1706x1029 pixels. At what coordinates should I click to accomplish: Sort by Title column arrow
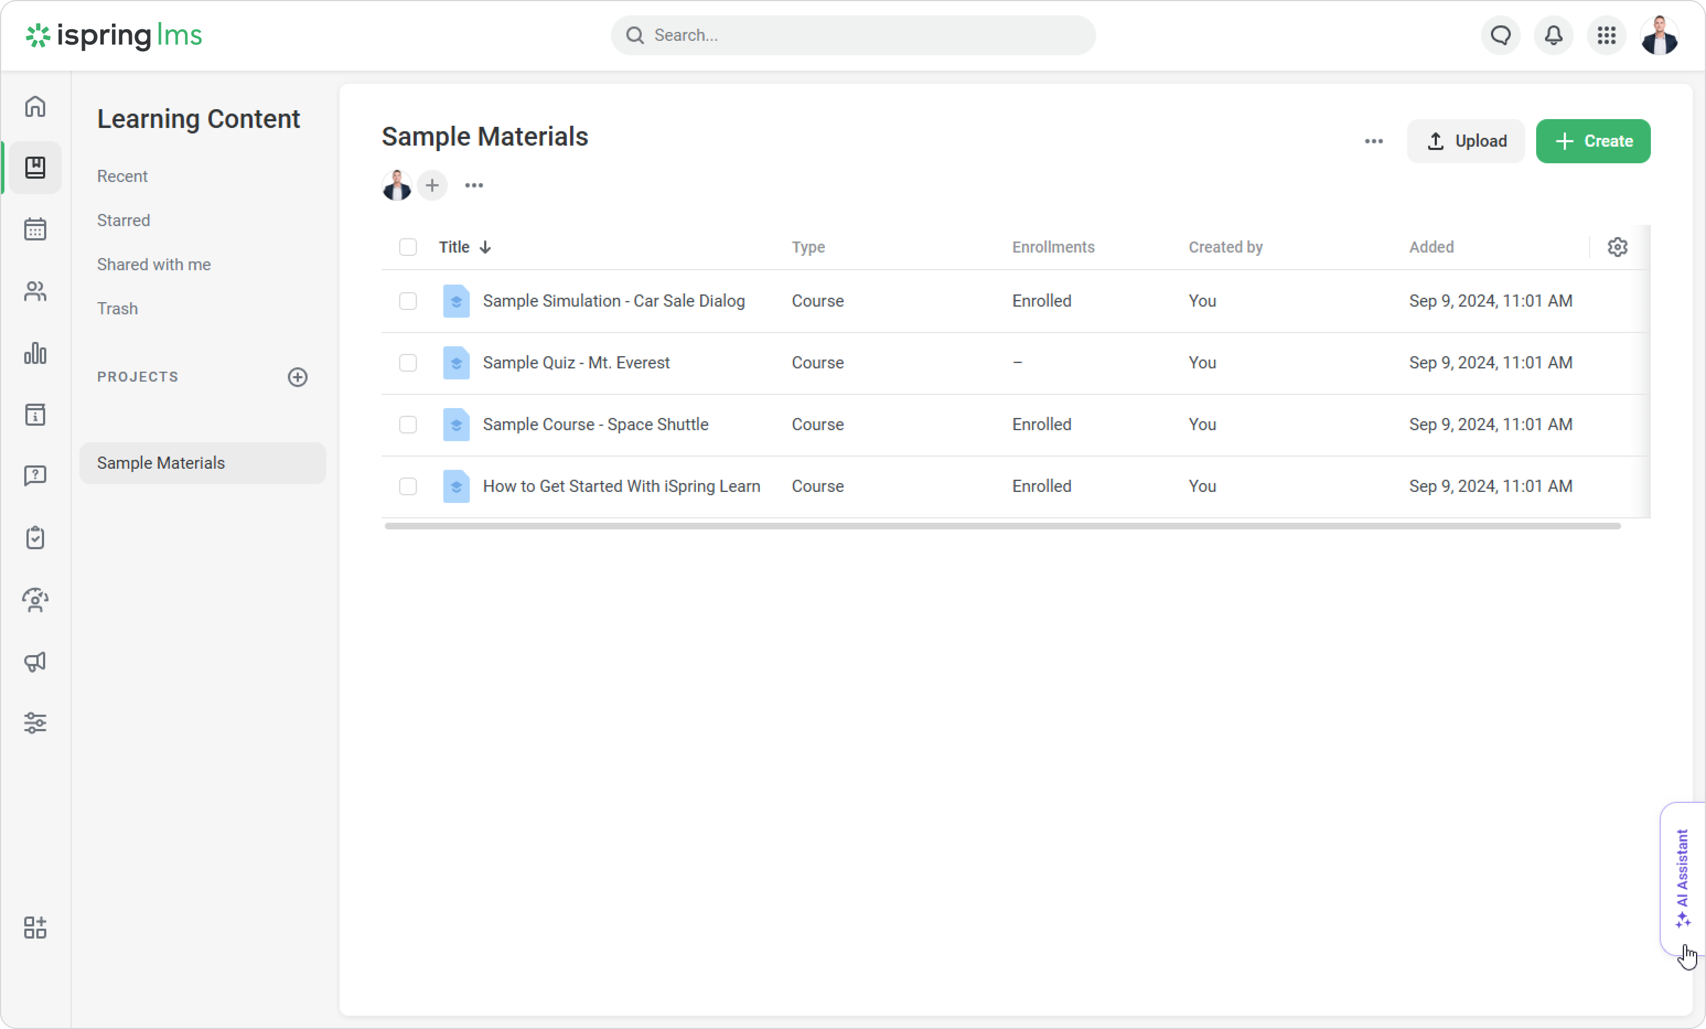coord(485,247)
